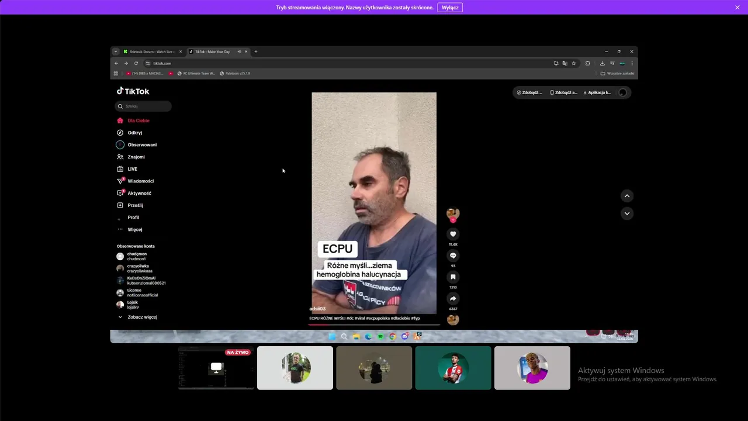Open followed account crazyoliwka

[x=134, y=268]
